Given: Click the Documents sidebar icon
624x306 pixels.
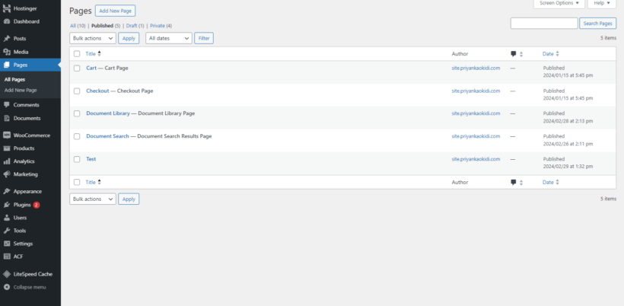Looking at the screenshot, I should [6, 118].
